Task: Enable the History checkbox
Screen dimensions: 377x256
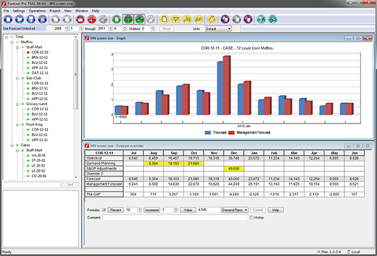Action: point(251,217)
